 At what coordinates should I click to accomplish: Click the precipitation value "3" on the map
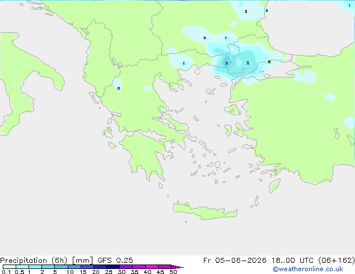tap(226, 63)
